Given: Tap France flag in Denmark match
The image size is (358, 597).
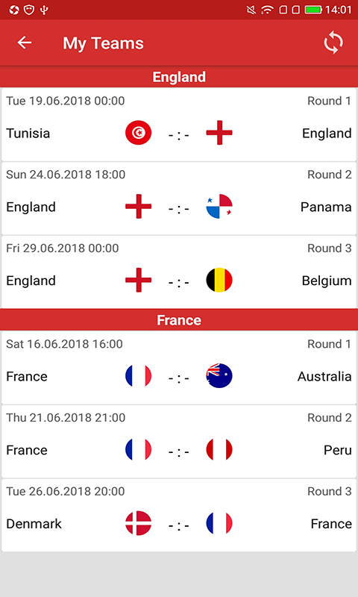Looking at the screenshot, I should click(x=219, y=523).
